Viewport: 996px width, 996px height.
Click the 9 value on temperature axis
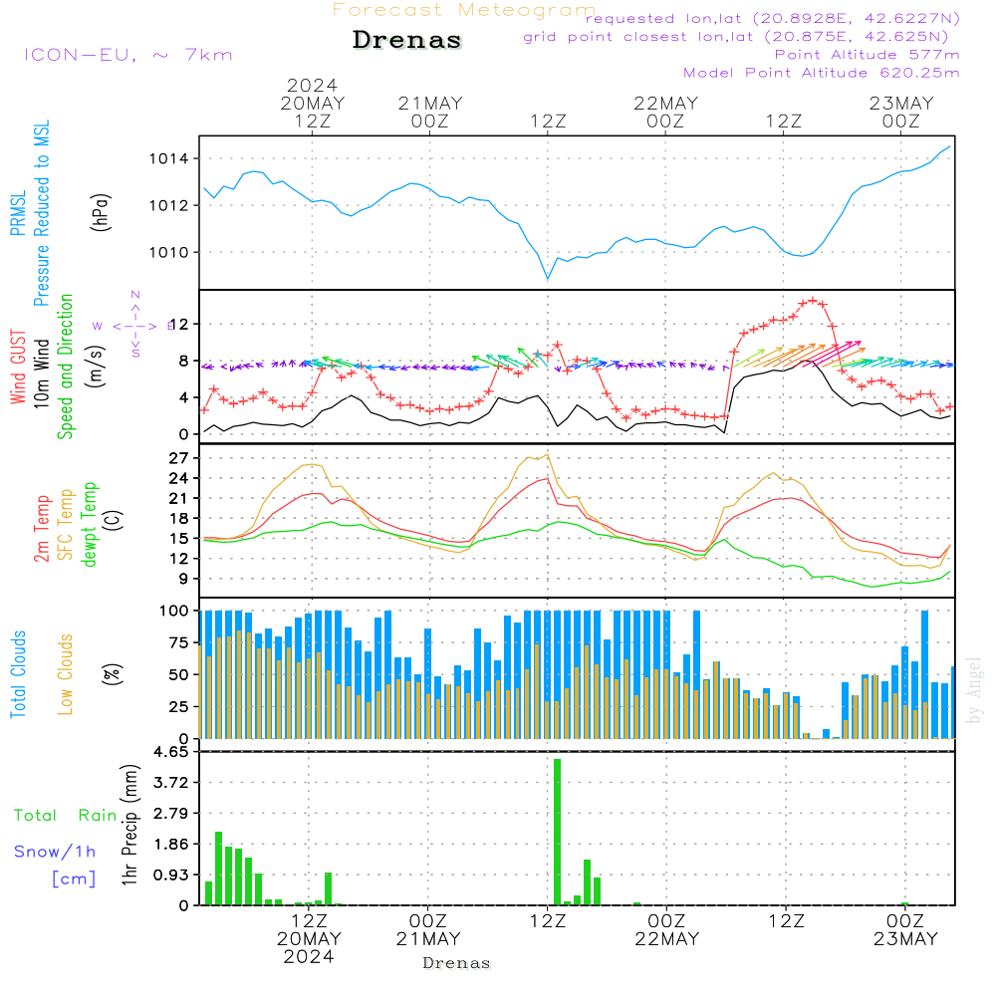tap(183, 579)
